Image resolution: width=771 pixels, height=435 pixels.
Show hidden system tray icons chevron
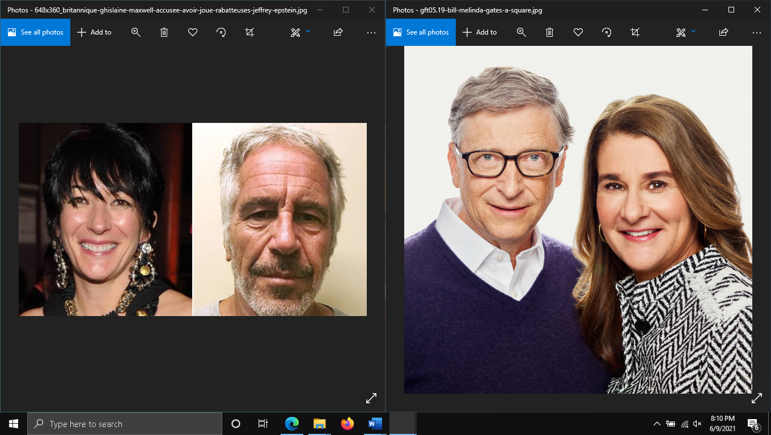pos(657,424)
